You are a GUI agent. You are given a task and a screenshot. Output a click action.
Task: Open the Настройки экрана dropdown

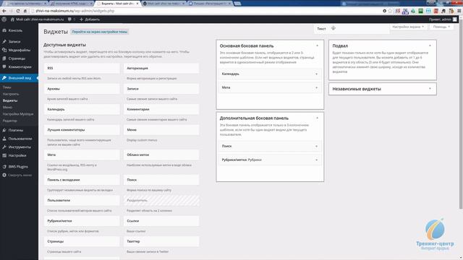pos(408,27)
